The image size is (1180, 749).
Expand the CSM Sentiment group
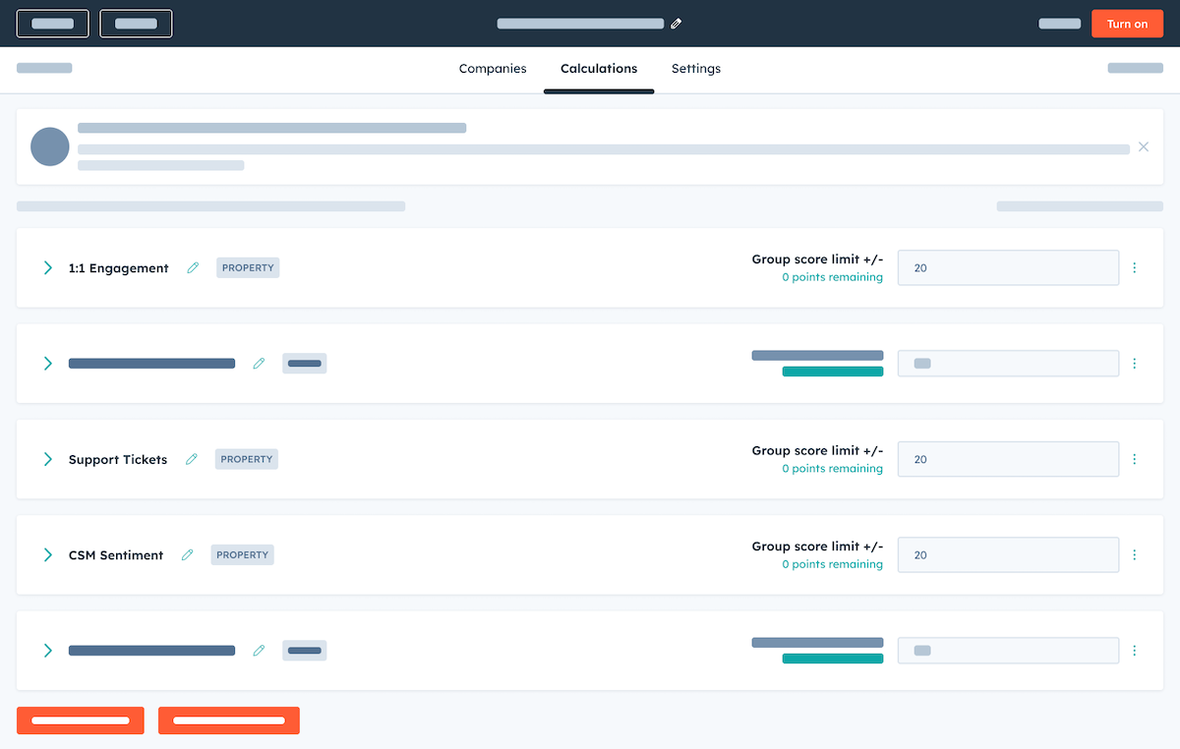[x=47, y=554]
